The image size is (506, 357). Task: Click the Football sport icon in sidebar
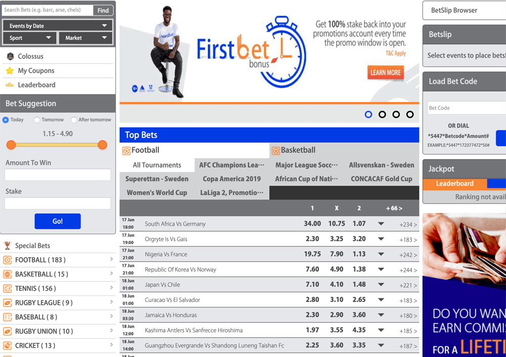(x=8, y=260)
